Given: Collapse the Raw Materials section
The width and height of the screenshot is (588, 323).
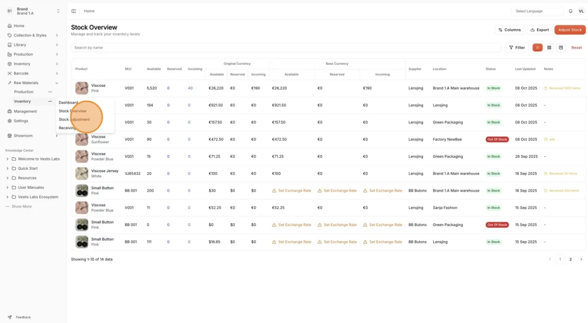Looking at the screenshot, I should pyautogui.click(x=57, y=83).
